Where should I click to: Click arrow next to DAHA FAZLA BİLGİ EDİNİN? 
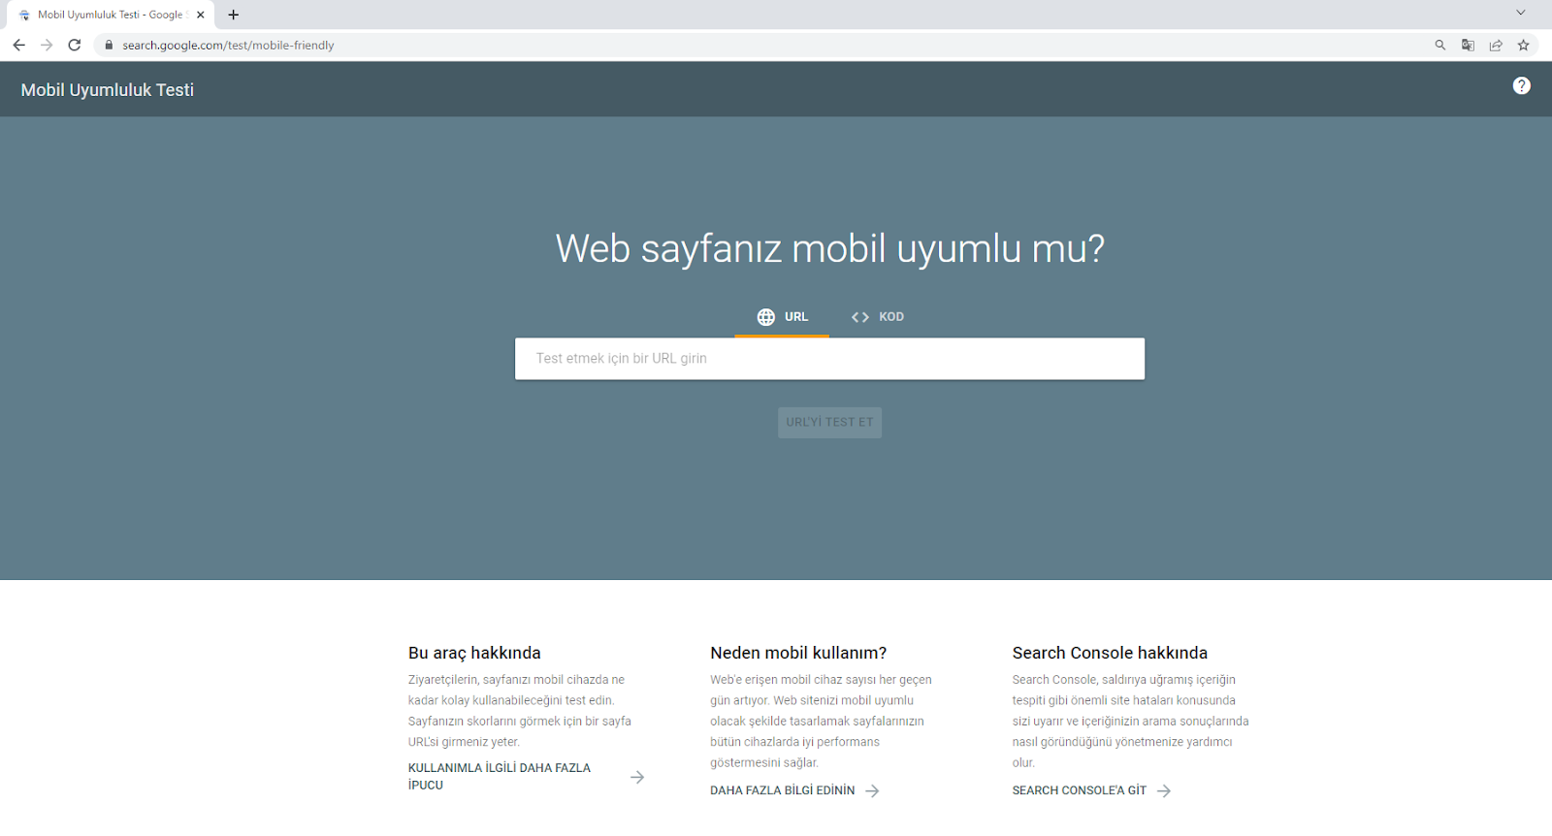click(x=872, y=790)
